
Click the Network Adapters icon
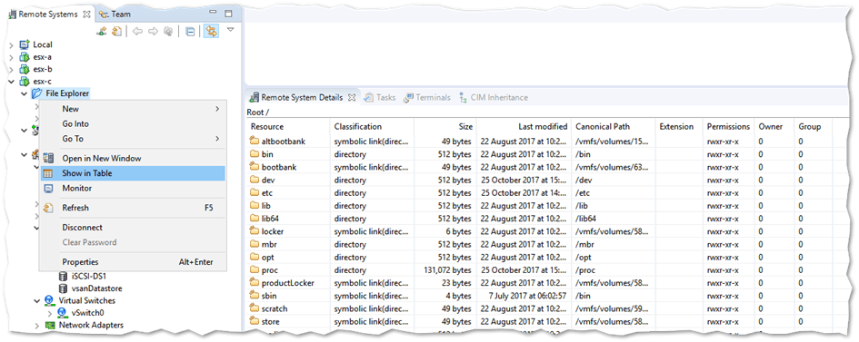pyautogui.click(x=50, y=325)
